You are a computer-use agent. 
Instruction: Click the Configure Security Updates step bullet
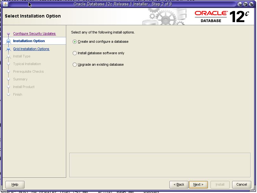tap(9, 33)
